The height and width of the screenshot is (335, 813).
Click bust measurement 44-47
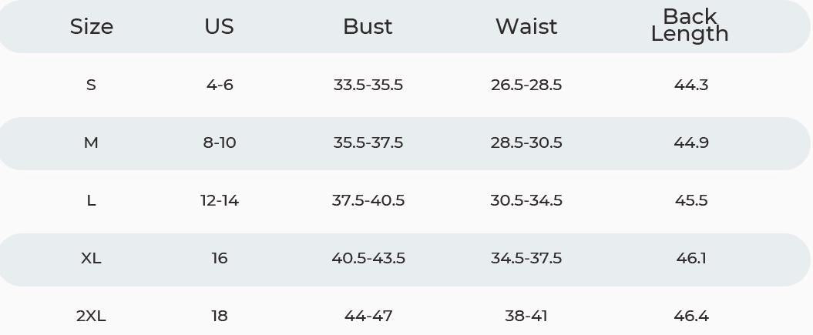tap(368, 316)
